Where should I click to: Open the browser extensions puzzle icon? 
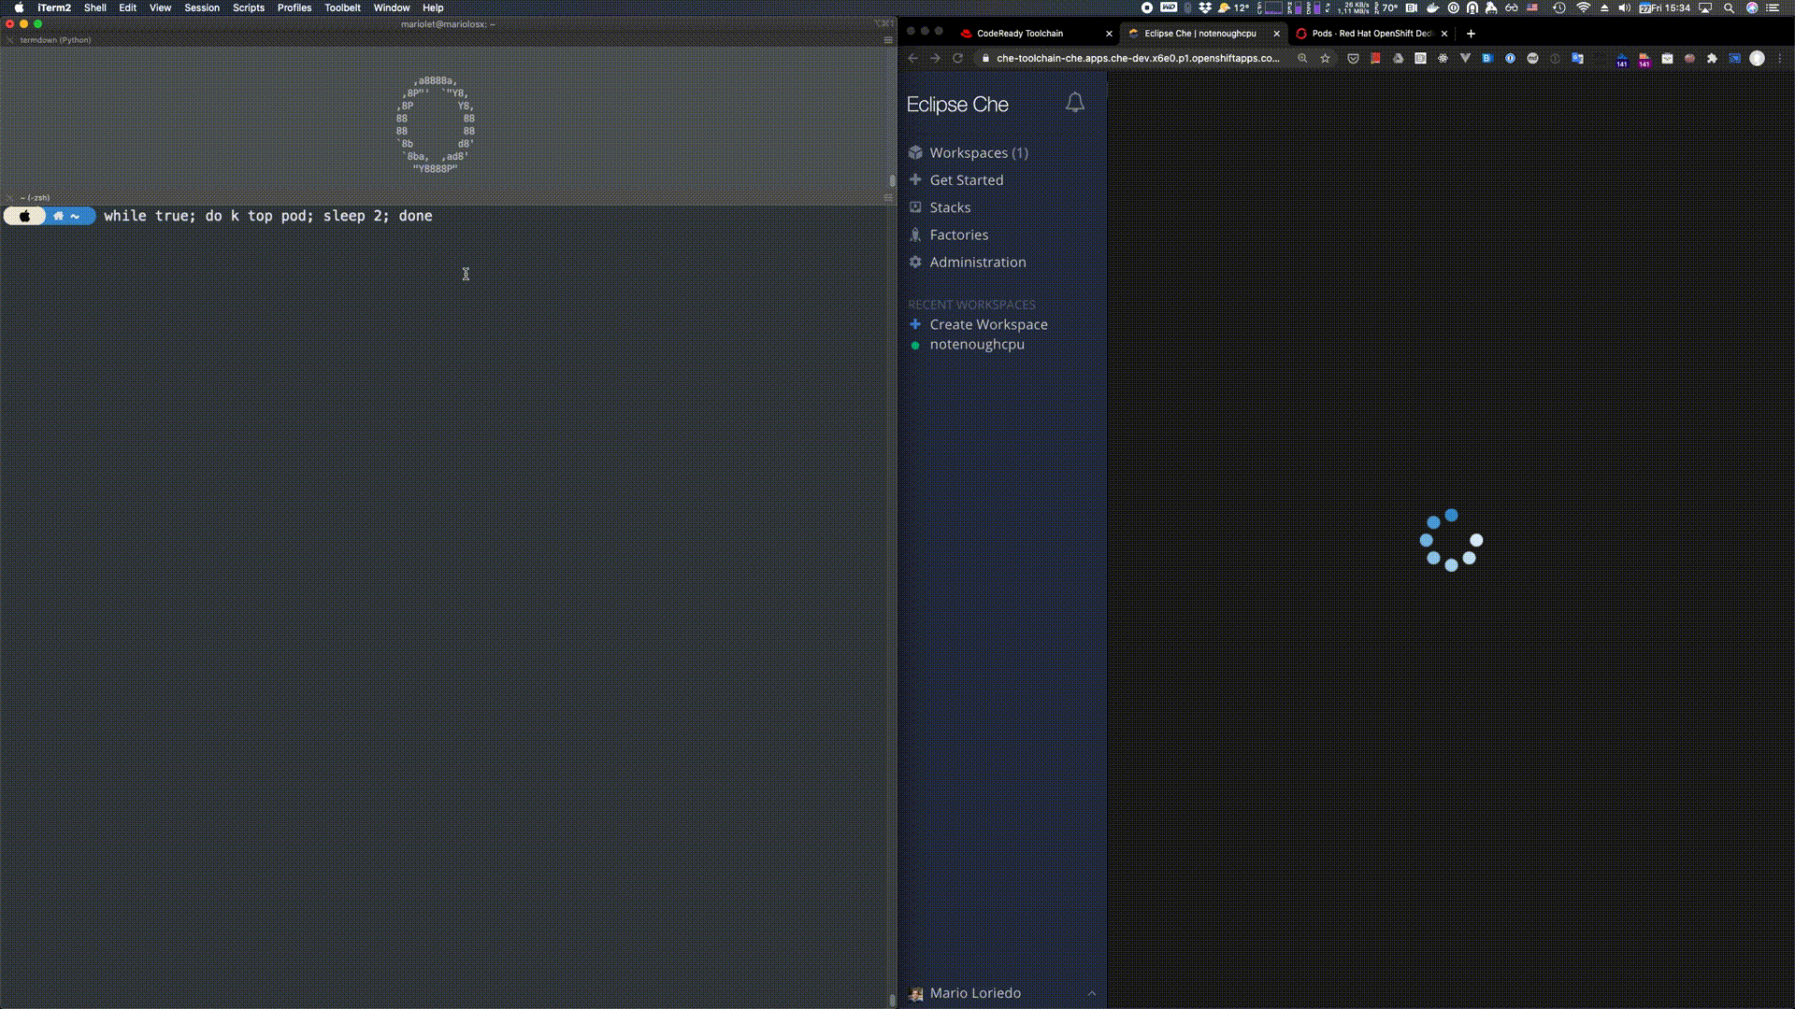click(1712, 58)
